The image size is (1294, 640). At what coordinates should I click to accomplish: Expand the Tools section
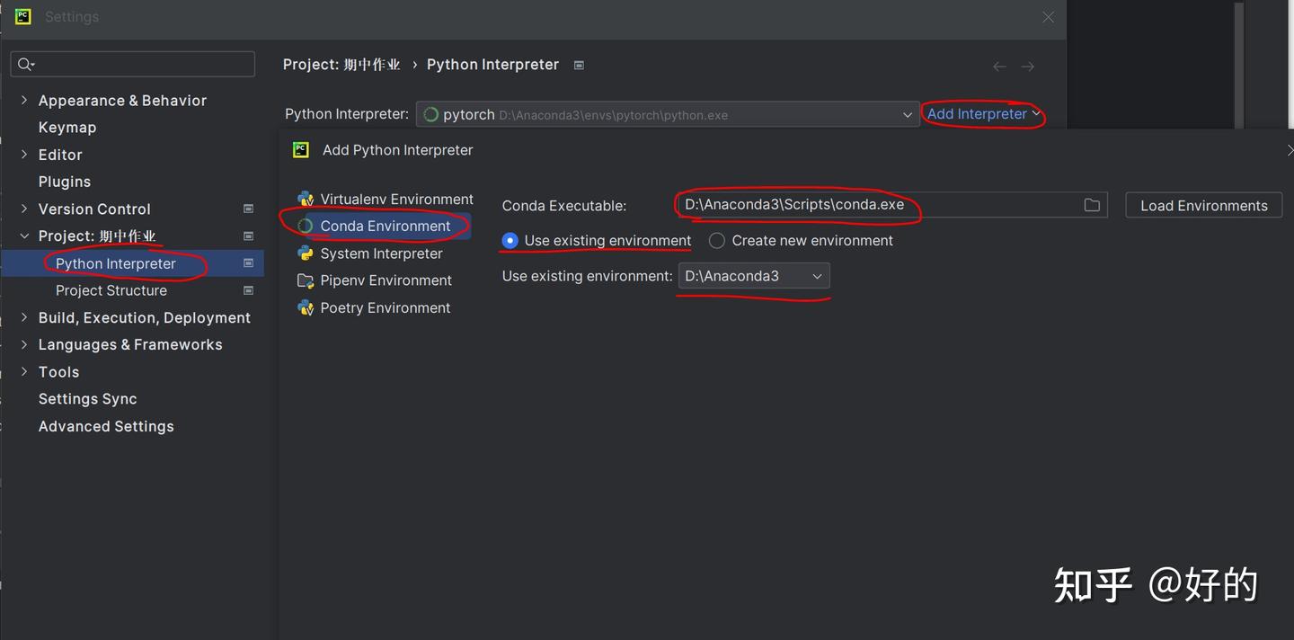point(24,371)
